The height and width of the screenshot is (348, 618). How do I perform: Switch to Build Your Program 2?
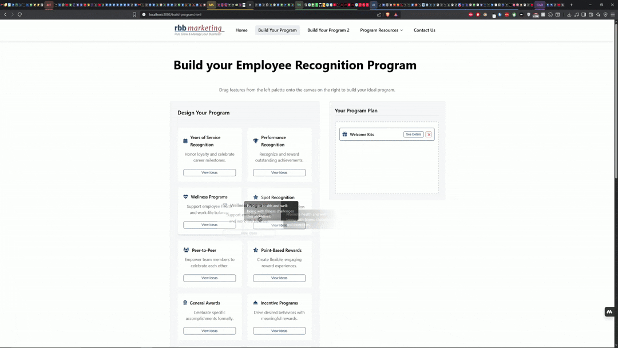328,30
